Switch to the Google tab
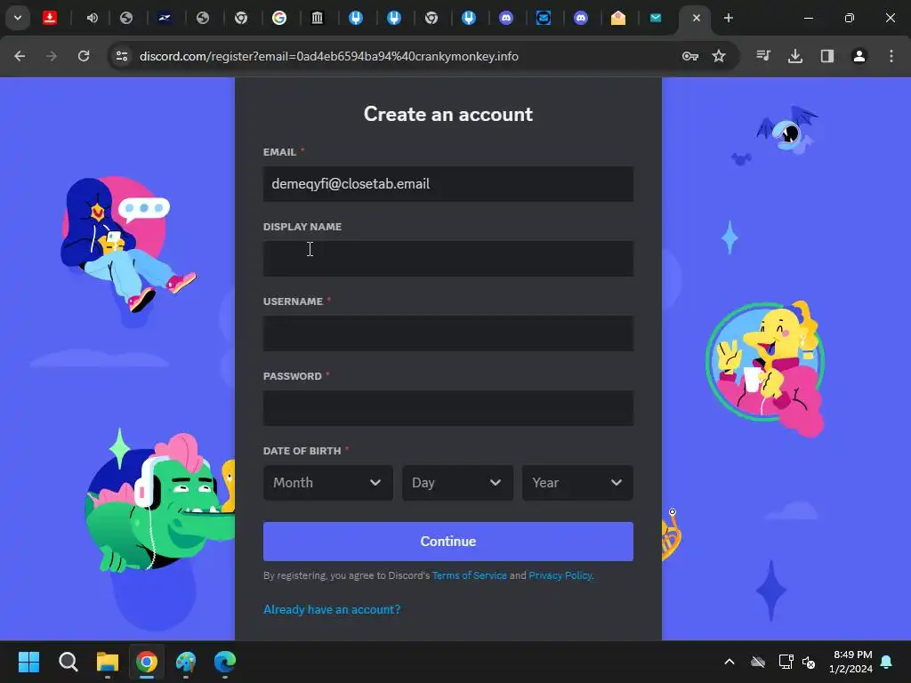 coord(279,18)
